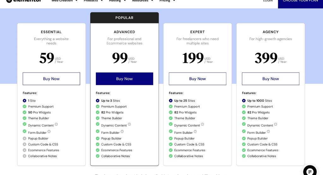The image size is (323, 175).
Task: Click 'Up to 1000 Sites' text
Action: (260, 100)
